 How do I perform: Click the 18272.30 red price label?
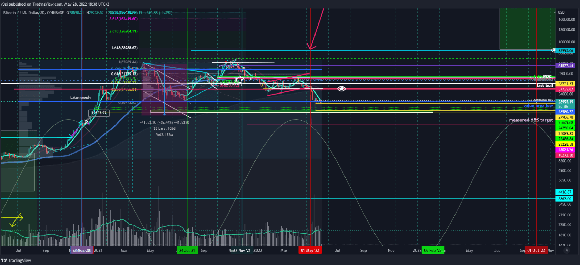click(566, 155)
